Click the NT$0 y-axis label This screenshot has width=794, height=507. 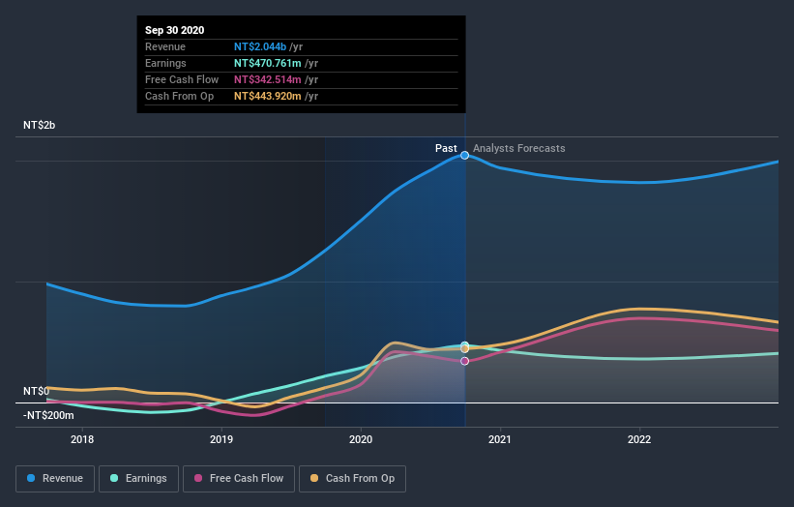click(36, 391)
